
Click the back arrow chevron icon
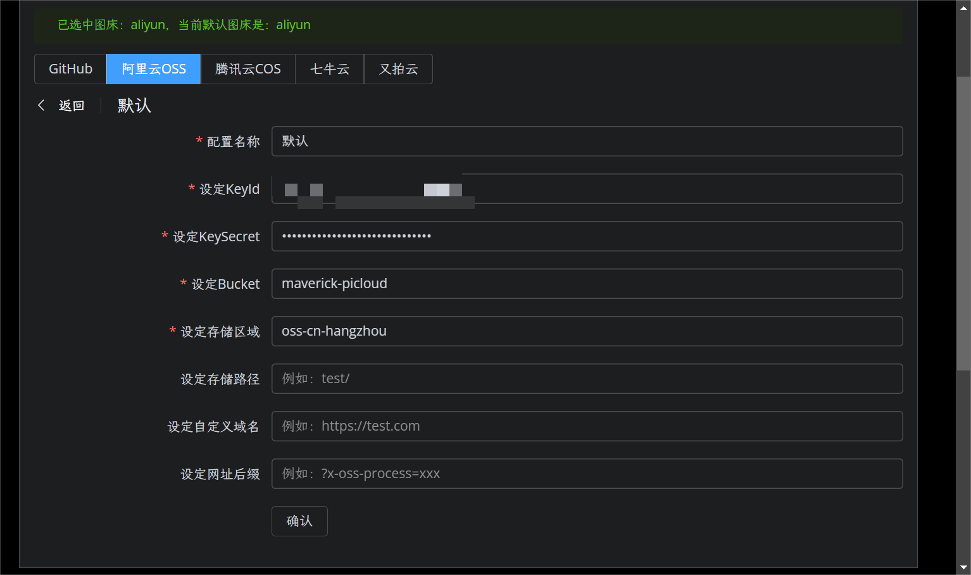[41, 105]
